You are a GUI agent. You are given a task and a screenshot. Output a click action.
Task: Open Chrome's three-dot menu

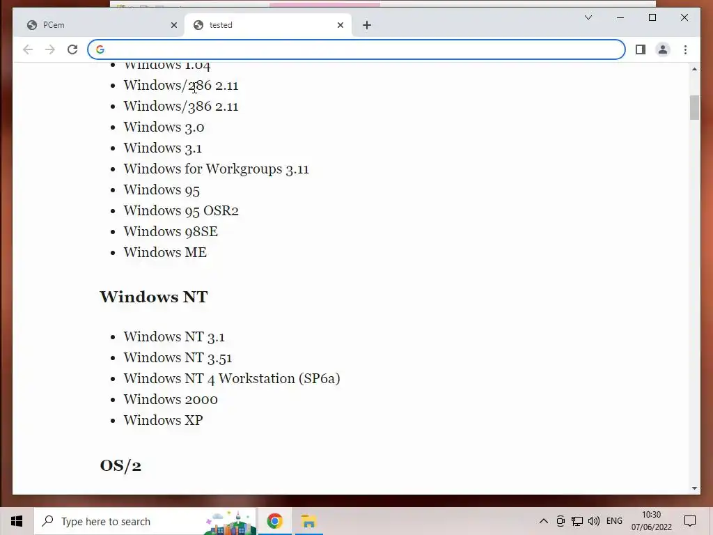tap(685, 49)
